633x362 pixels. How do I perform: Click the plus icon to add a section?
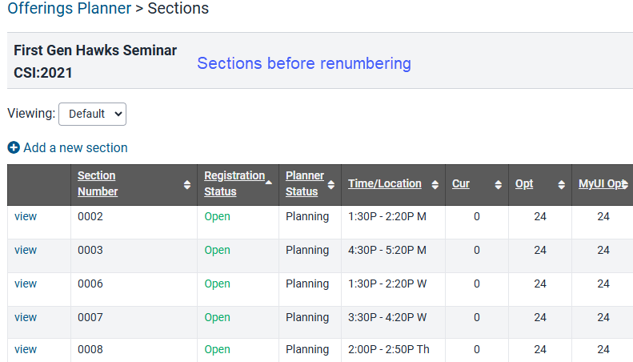pos(14,148)
